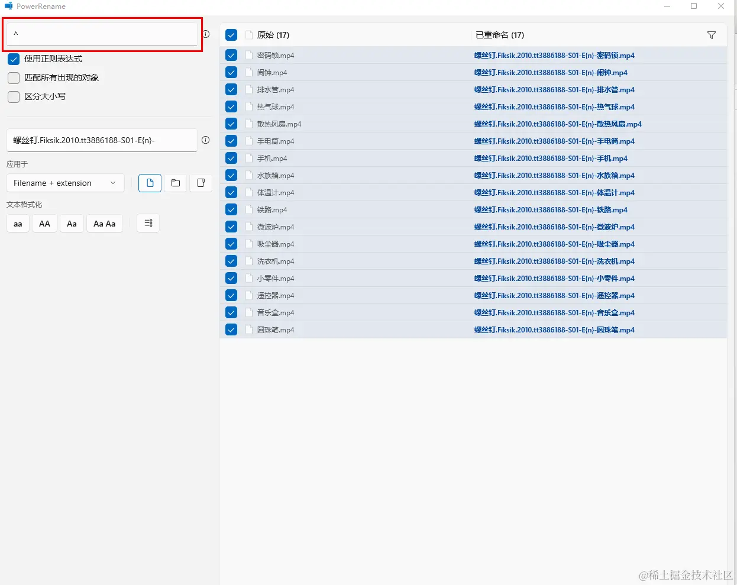Uncheck the 排水管.mp4 checkbox
The height and width of the screenshot is (585, 737).
[231, 90]
